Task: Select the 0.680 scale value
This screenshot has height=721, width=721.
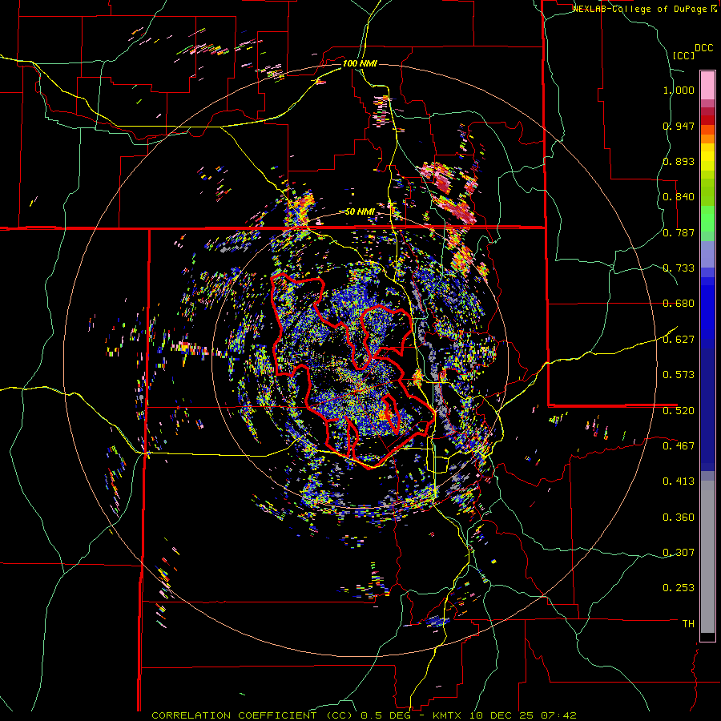Action: [679, 304]
